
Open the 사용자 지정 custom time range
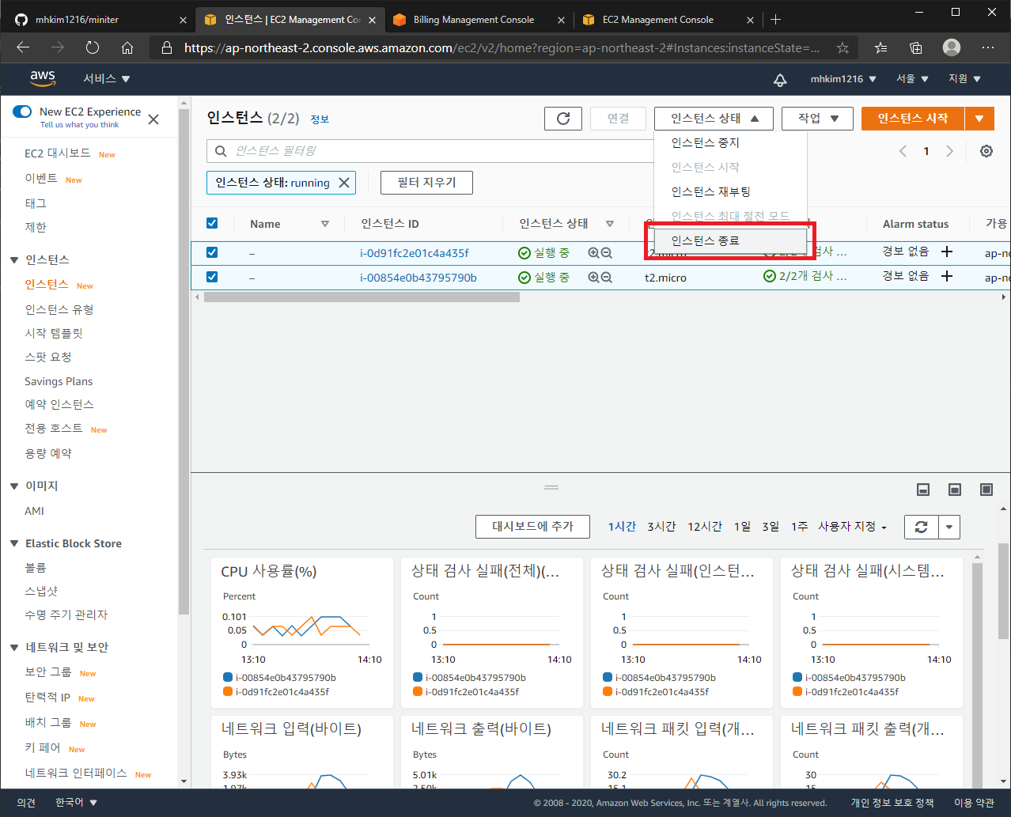[x=852, y=527]
